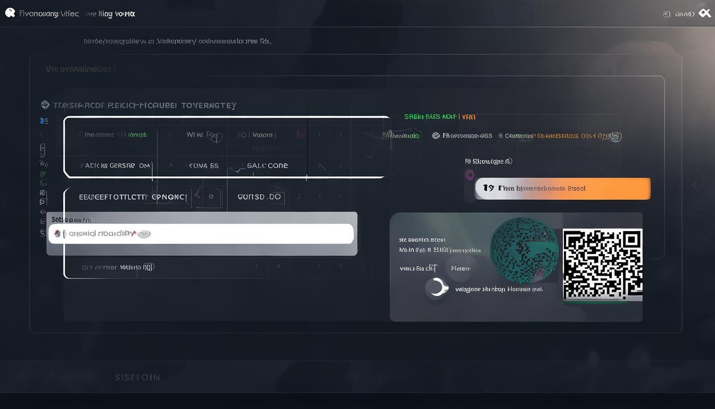Flip the round toggle switch in the QR panel
Image resolution: width=715 pixels, height=409 pixels.
point(437,288)
